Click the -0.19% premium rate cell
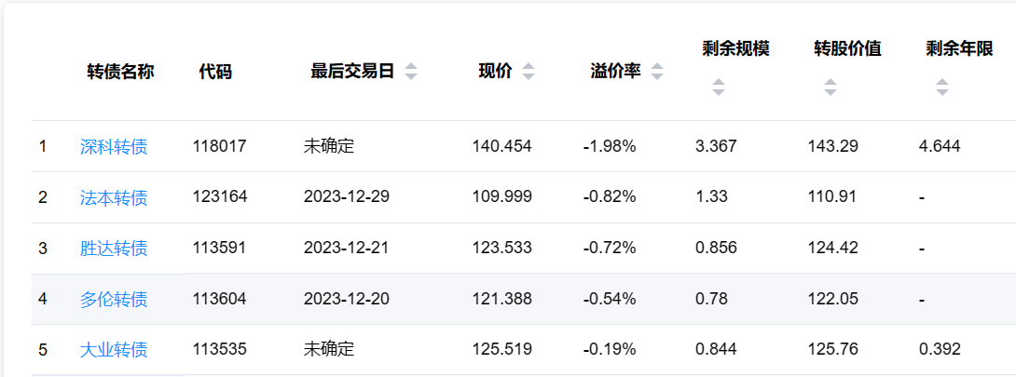This screenshot has height=377, width=1016. 610,350
